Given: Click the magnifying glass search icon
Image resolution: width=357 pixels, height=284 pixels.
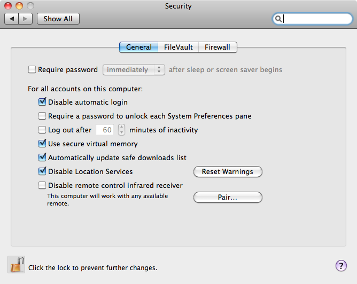Looking at the screenshot, I should (x=278, y=19).
